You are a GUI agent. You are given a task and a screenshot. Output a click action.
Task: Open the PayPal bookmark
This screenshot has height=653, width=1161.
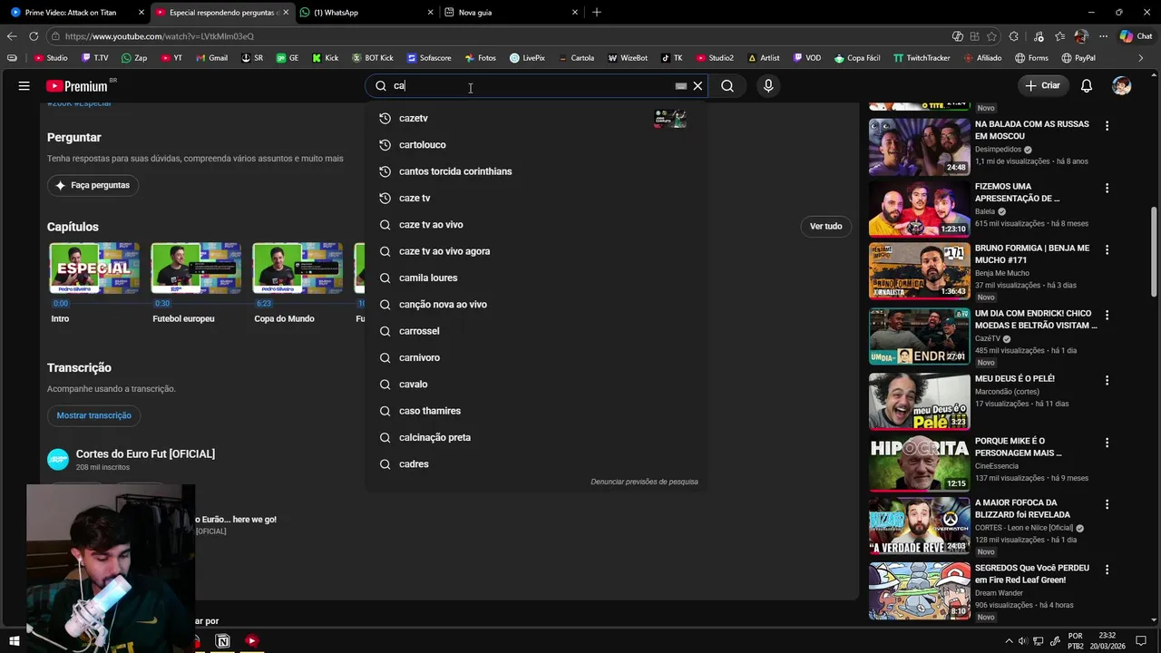[1078, 58]
